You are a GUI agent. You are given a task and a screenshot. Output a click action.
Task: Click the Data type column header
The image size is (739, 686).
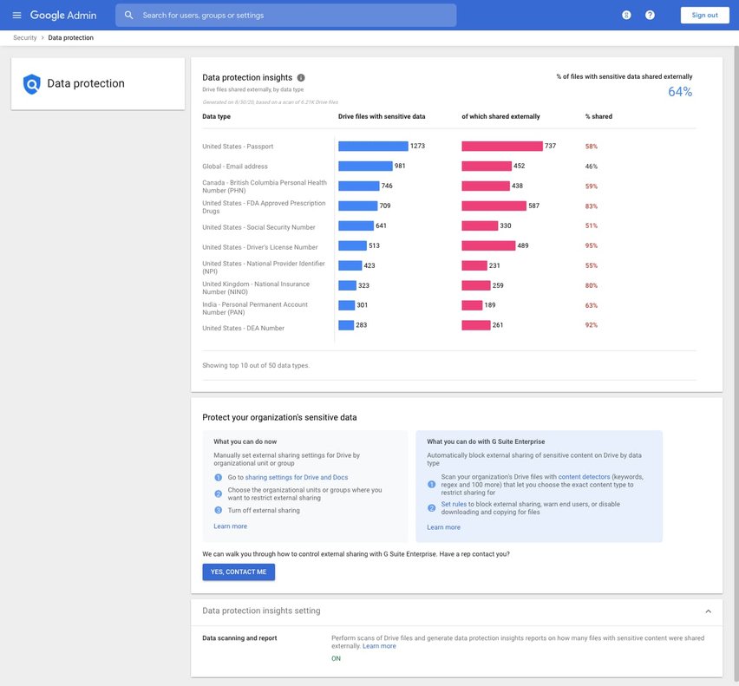216,116
